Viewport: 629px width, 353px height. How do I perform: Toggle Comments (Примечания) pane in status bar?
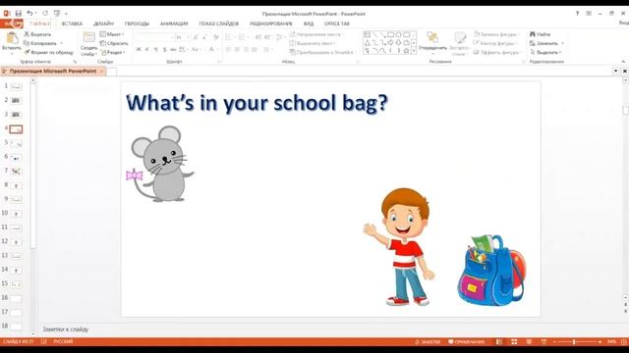(467, 342)
